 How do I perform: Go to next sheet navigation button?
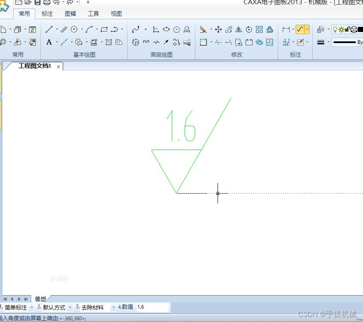click(19, 299)
